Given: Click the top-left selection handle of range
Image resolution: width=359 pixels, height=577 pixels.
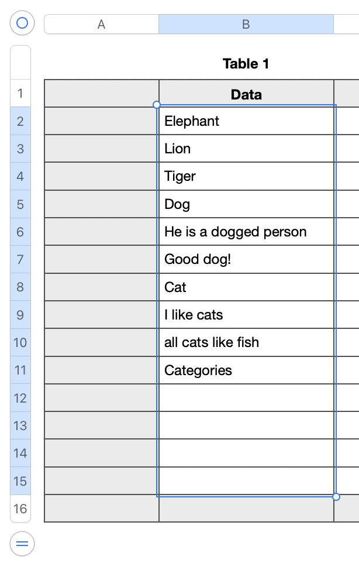Looking at the screenshot, I should (157, 105).
